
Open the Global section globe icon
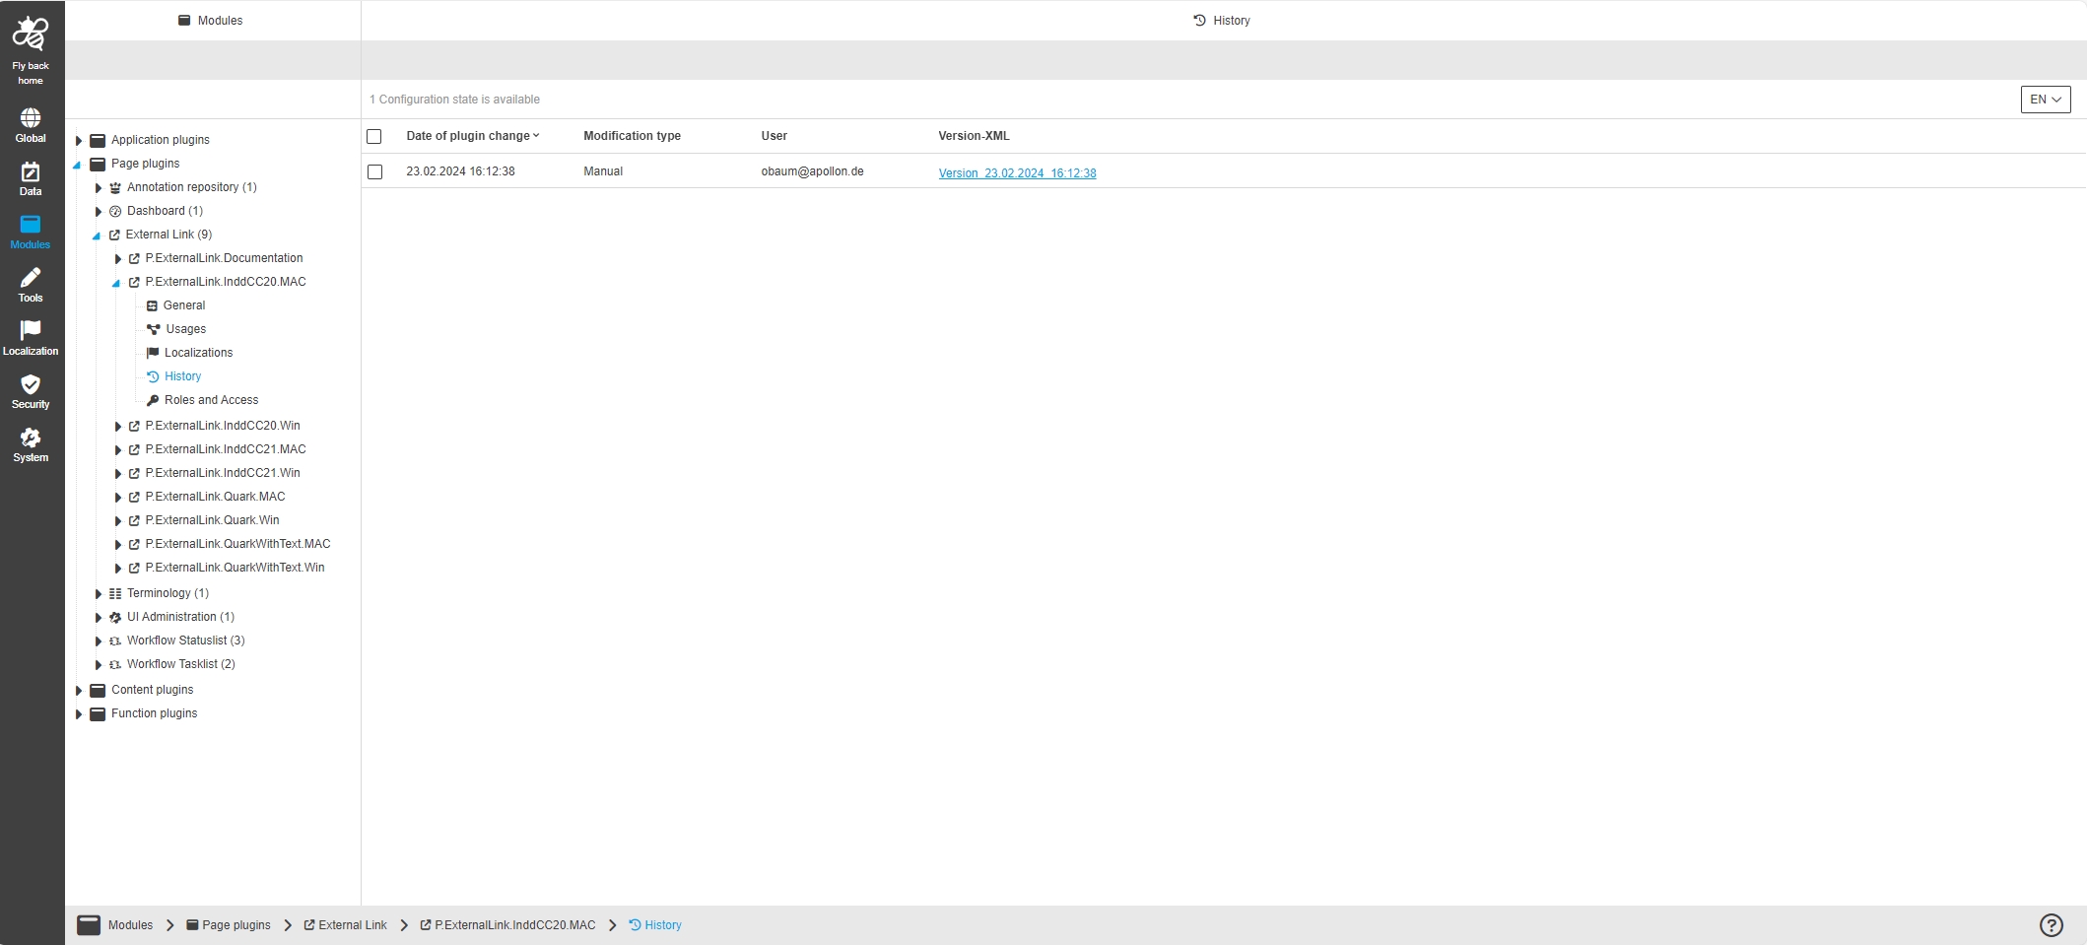coord(31,118)
